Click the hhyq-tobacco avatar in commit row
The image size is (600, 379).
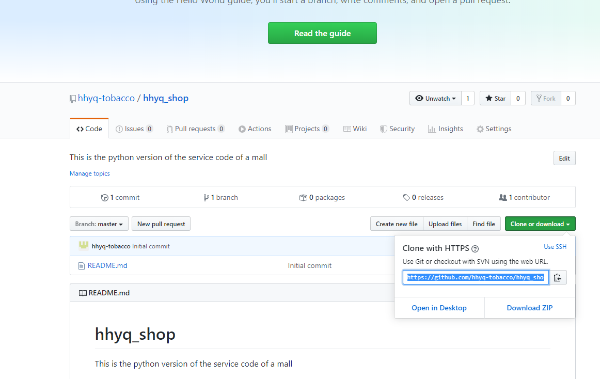(x=84, y=246)
